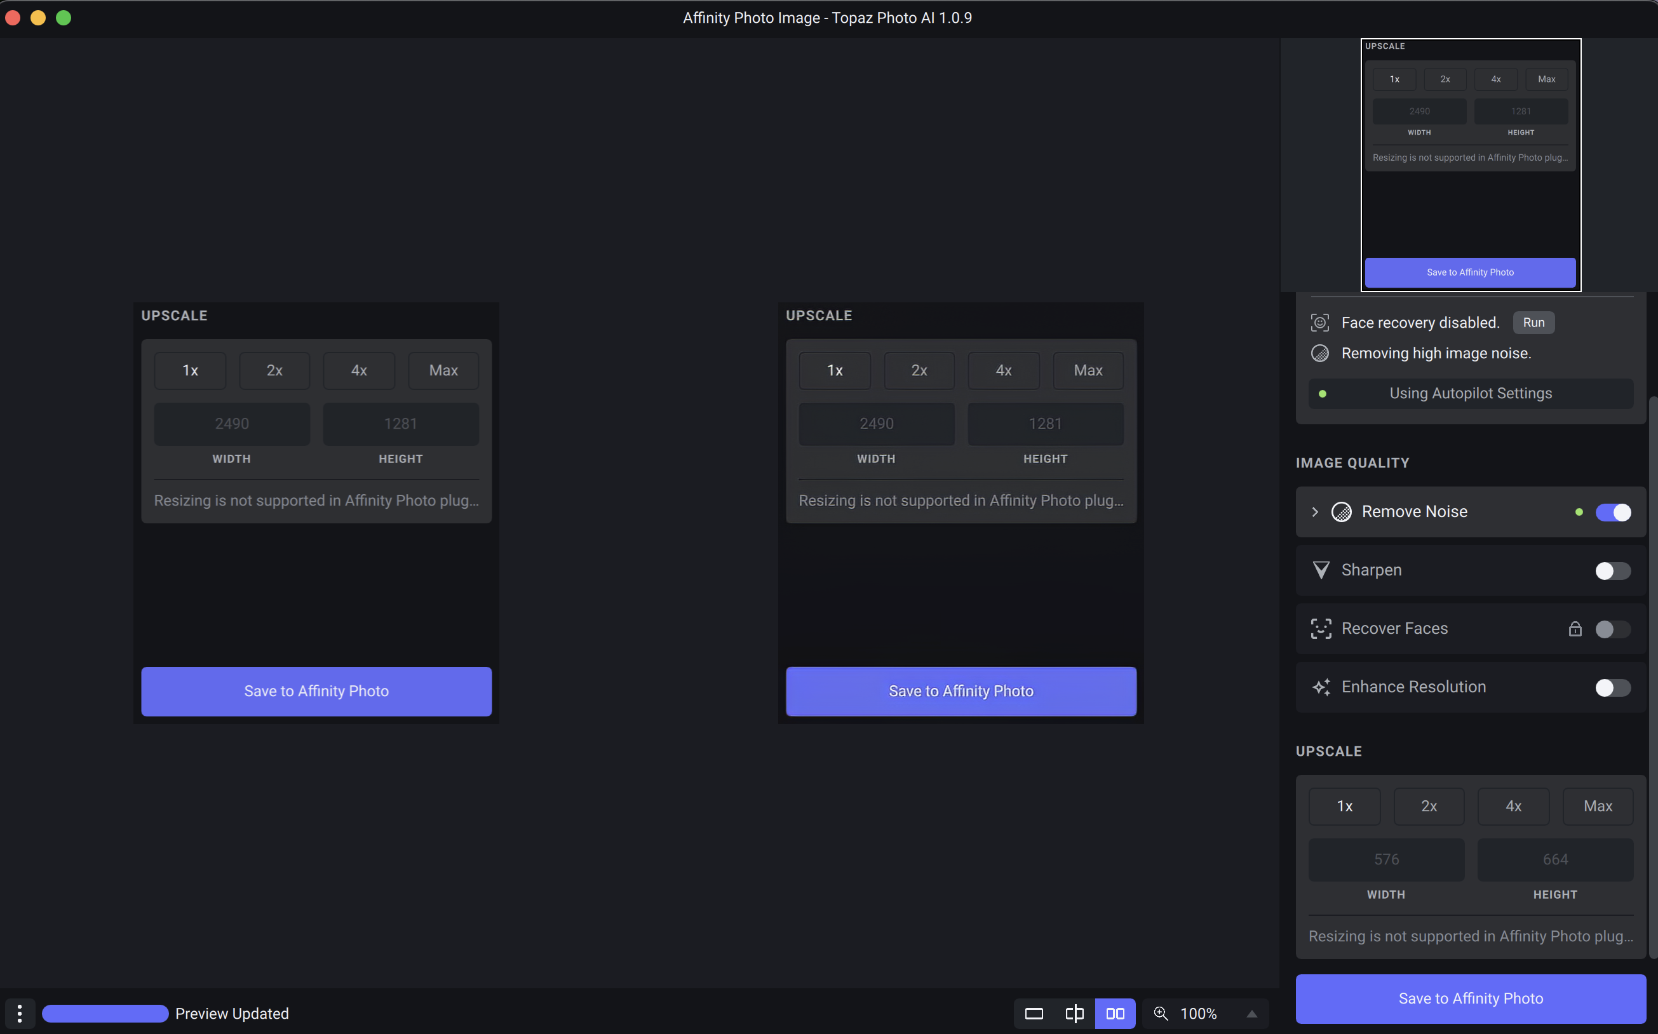Click the Sharpen triangle icon
The image size is (1658, 1034).
(1321, 570)
